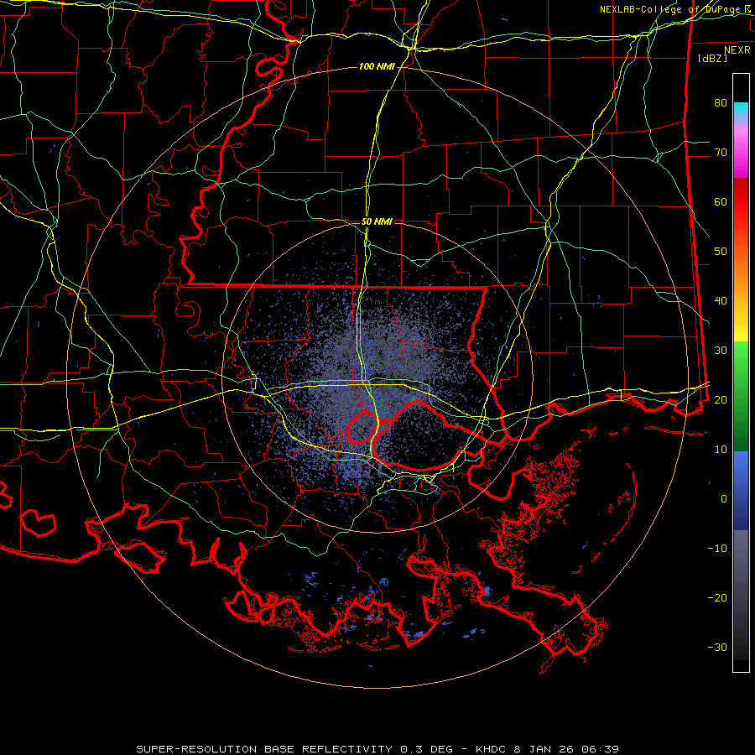Click the KHDC station identifier in caption

point(491,749)
